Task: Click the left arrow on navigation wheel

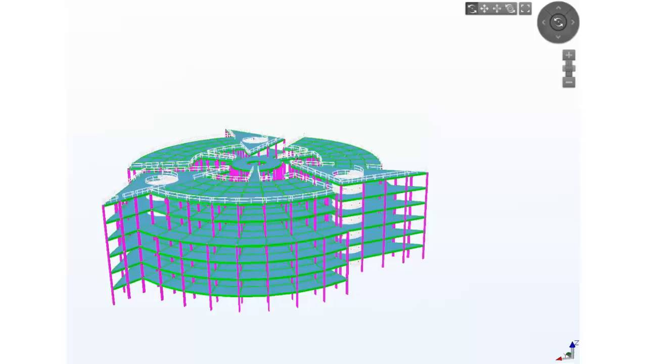Action: [544, 22]
